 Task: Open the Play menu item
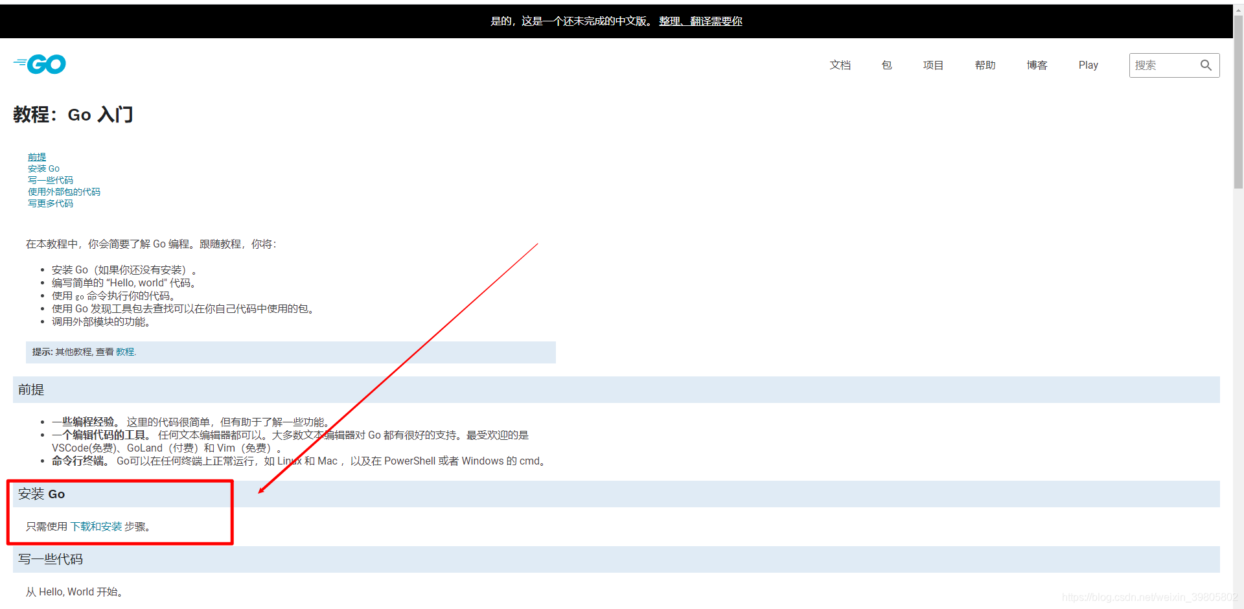point(1088,65)
